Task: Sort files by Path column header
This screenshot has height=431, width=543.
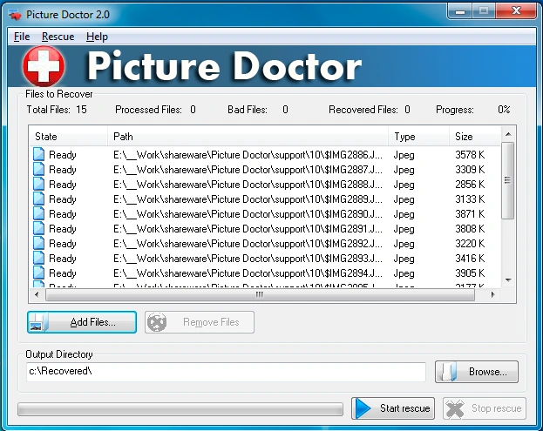Action: [248, 137]
